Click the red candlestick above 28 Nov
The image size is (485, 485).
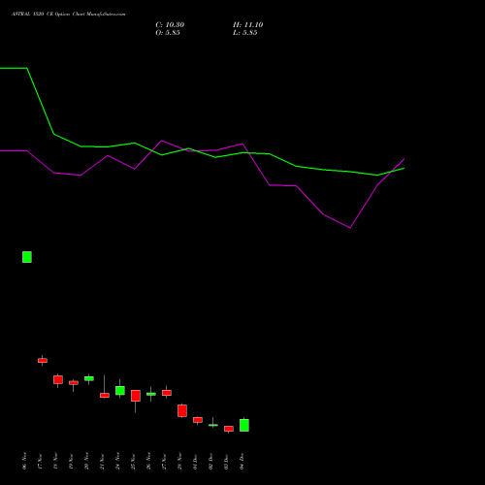pyautogui.click(x=182, y=410)
